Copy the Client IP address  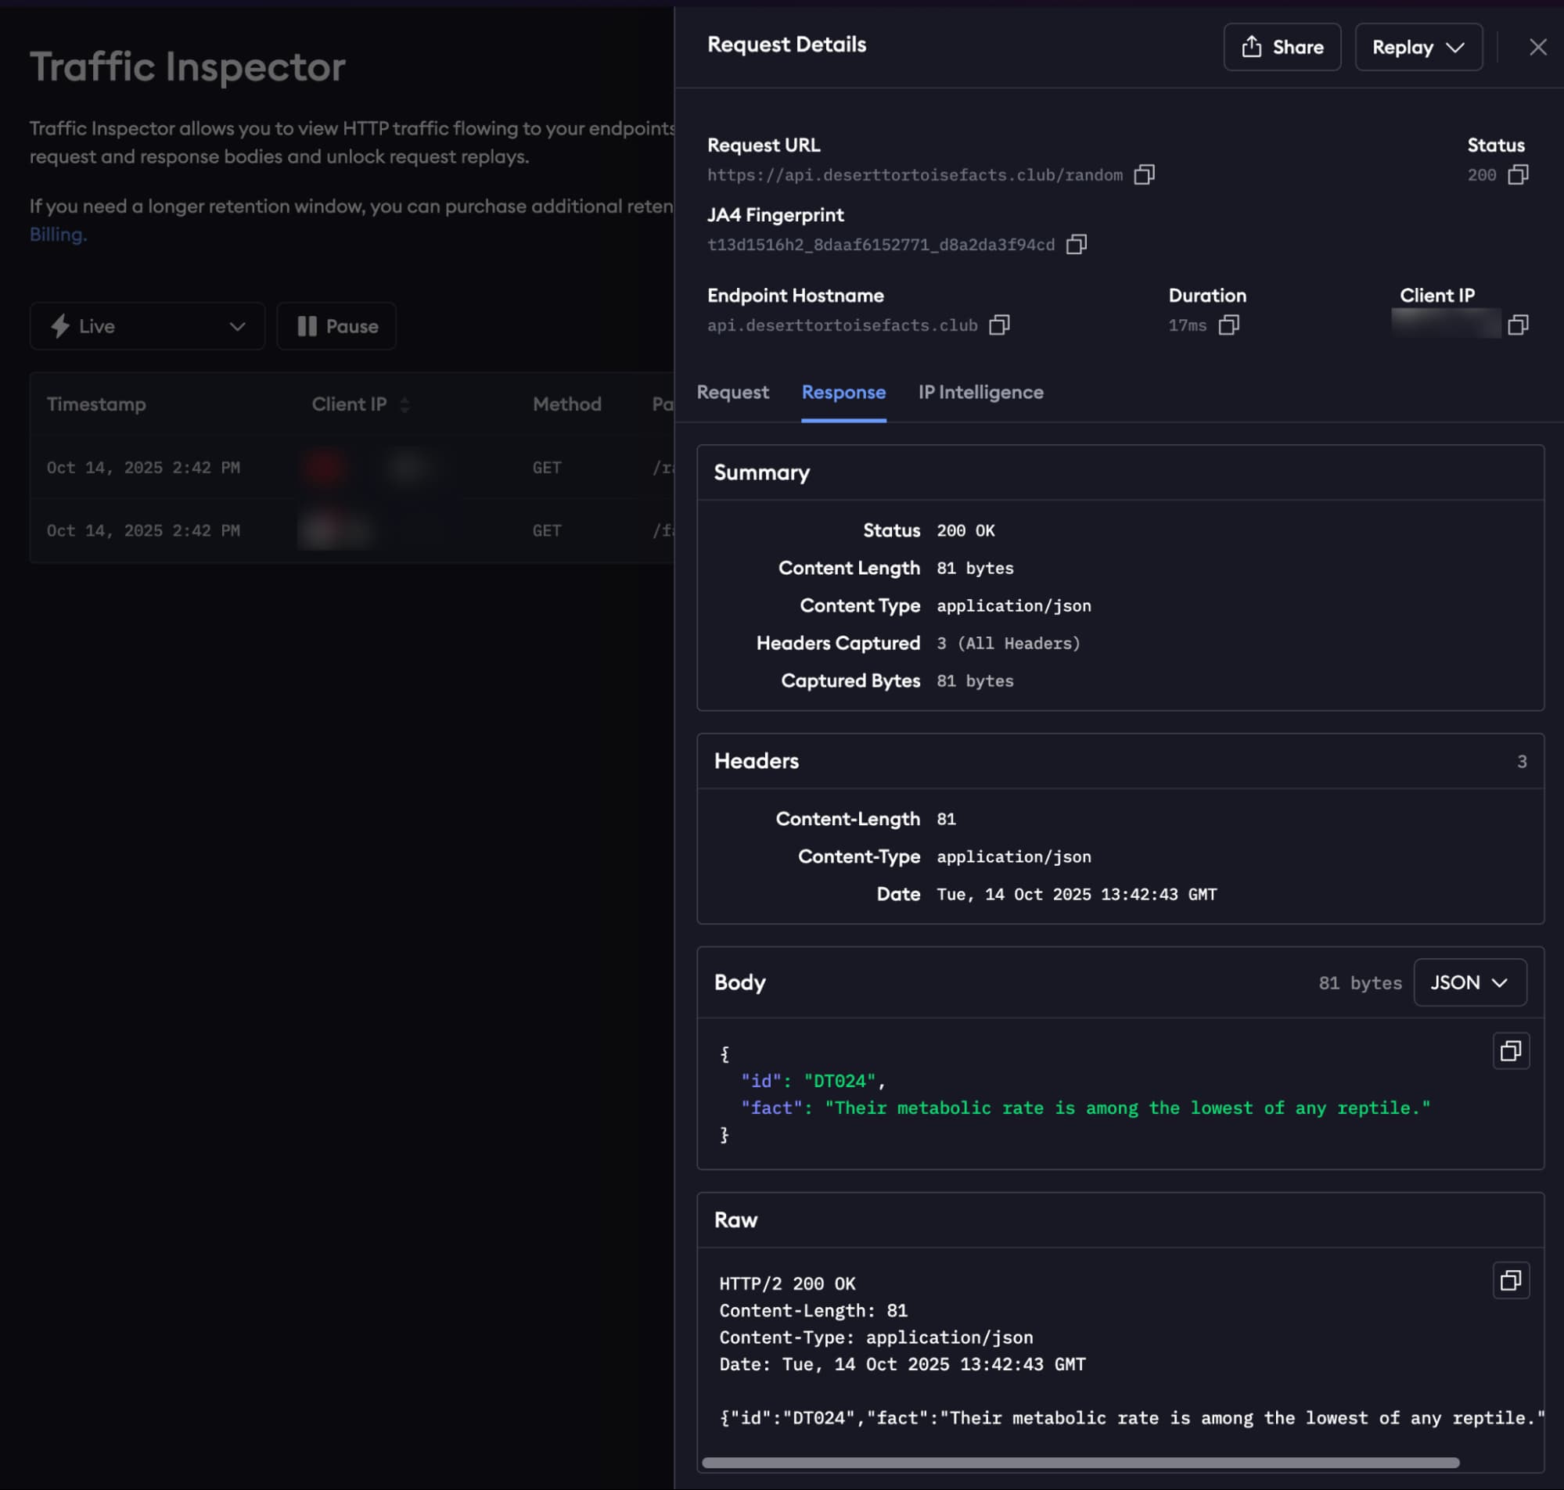1517,325
